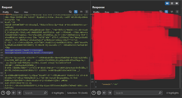This screenshot has width=182, height=98.
Task: Click the alert('hack') script line
Action: point(24,50)
